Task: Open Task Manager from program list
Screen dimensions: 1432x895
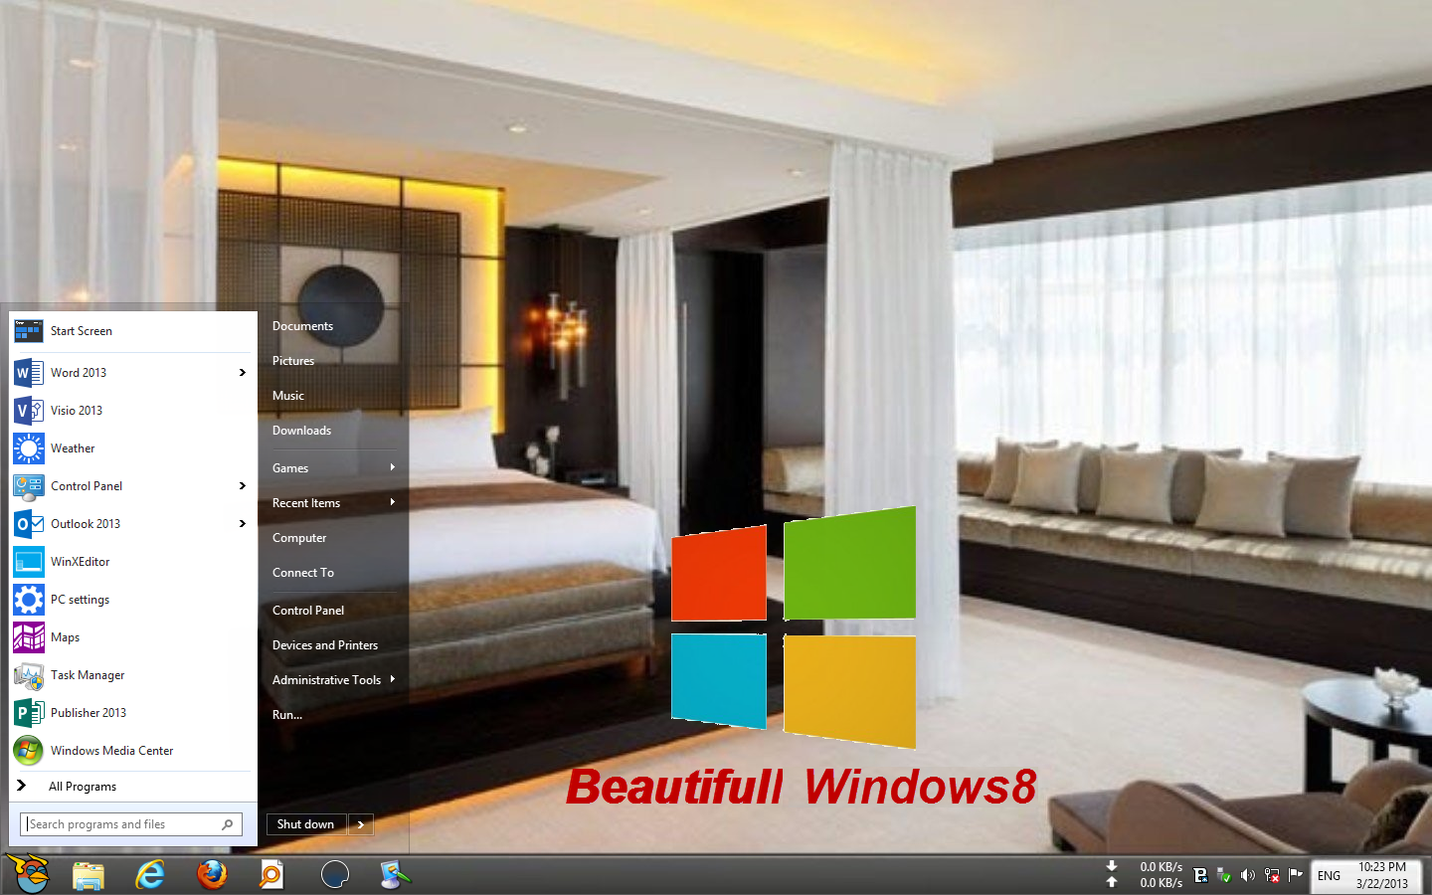Action: coord(88,675)
